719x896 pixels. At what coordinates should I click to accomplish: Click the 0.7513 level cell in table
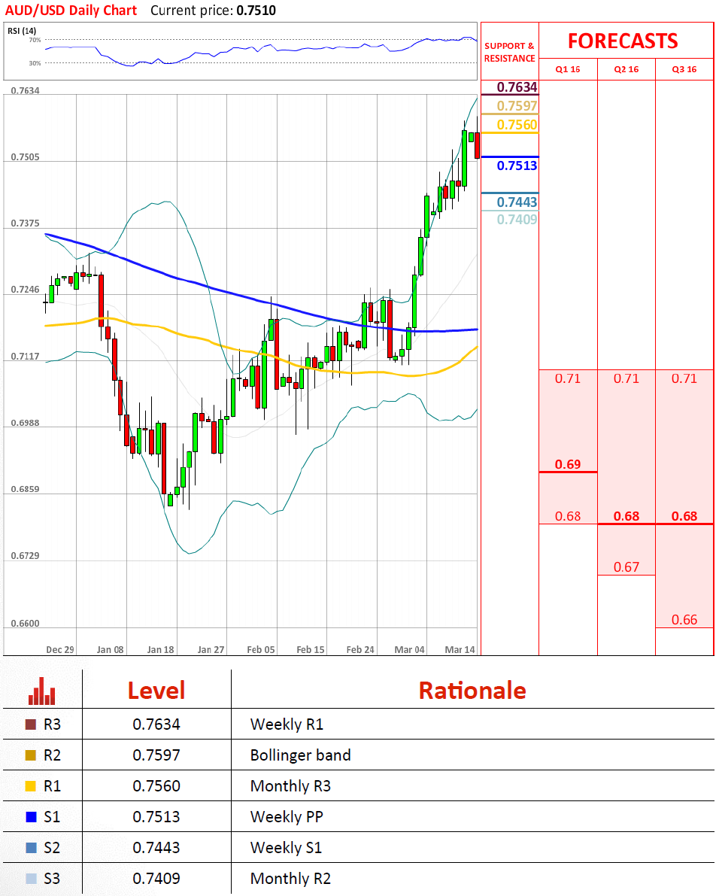(156, 817)
